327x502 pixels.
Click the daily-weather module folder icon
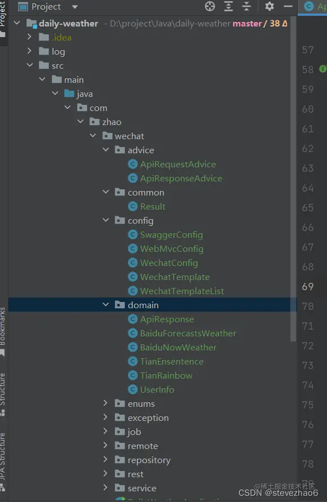(32, 24)
